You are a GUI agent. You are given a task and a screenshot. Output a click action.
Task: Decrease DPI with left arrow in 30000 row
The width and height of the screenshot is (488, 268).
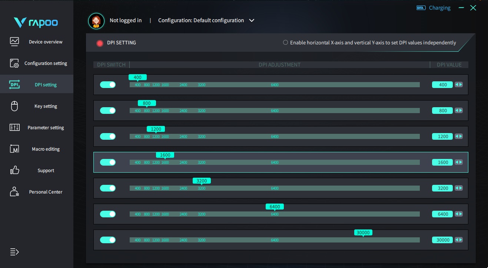[x=457, y=240]
